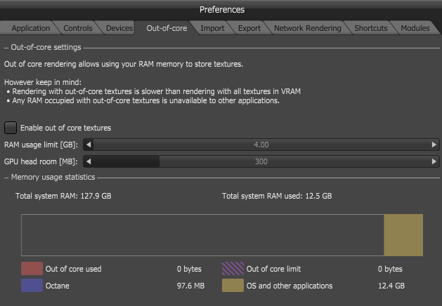Go to the Export tab
This screenshot has width=442, height=306.
click(249, 28)
